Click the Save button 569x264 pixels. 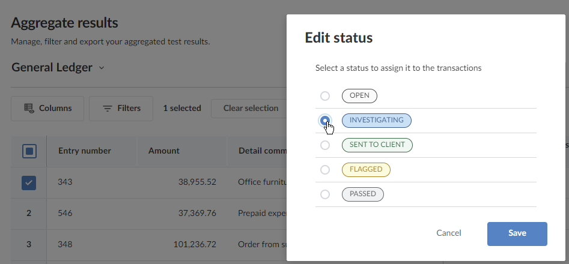(517, 233)
